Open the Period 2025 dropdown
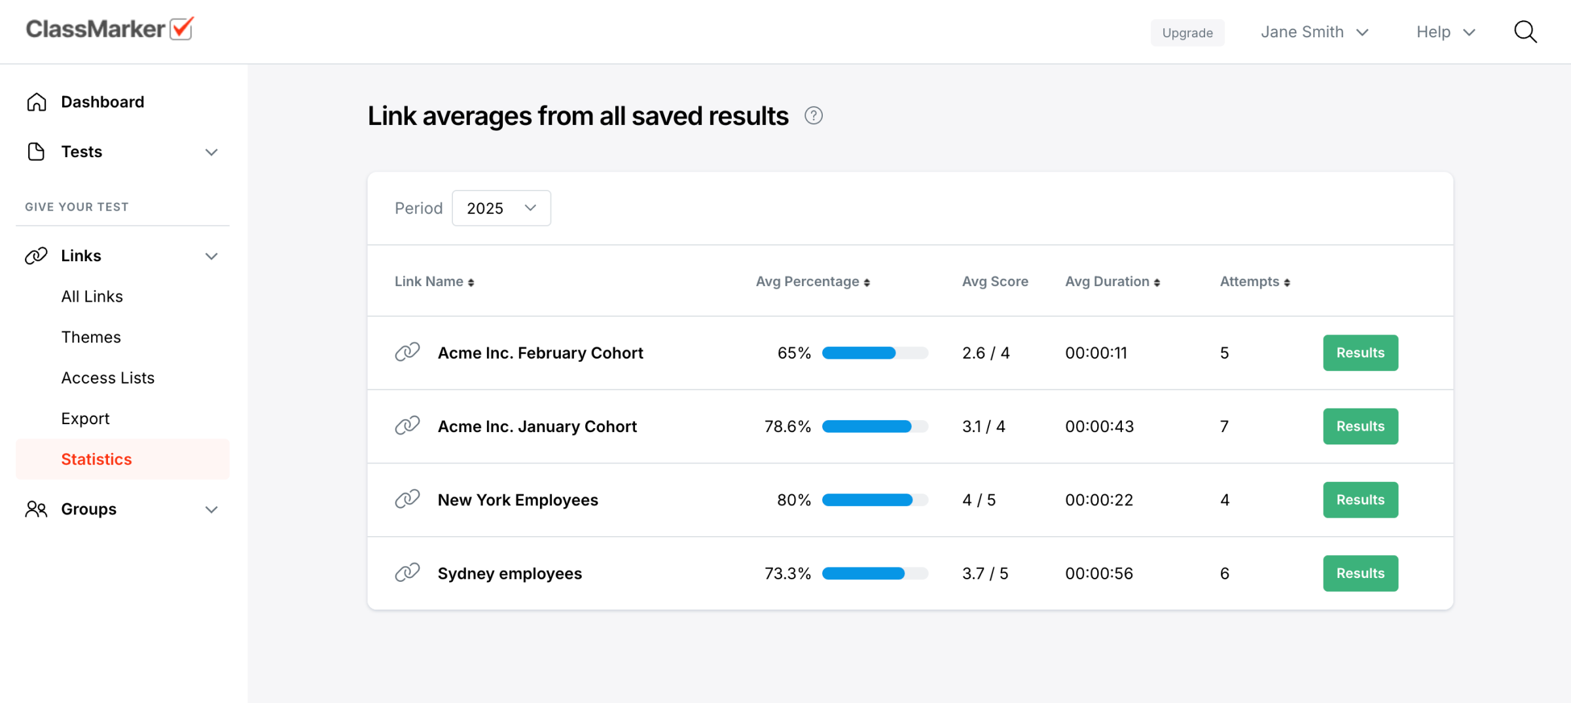This screenshot has height=703, width=1571. point(501,208)
